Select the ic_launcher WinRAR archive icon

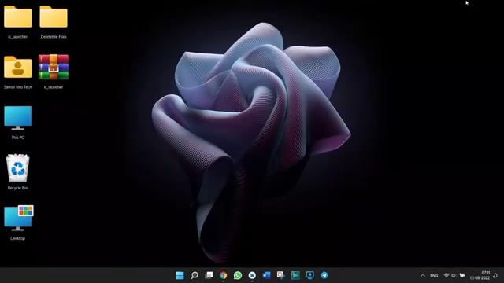54,67
